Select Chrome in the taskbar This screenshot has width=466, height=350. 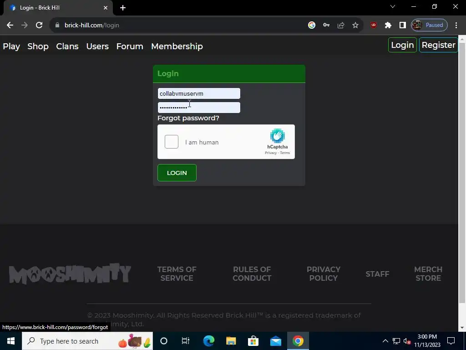[x=298, y=341]
